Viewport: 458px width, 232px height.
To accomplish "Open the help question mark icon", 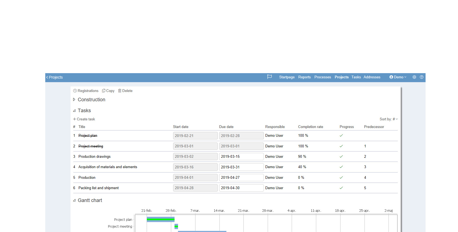I will [421, 77].
